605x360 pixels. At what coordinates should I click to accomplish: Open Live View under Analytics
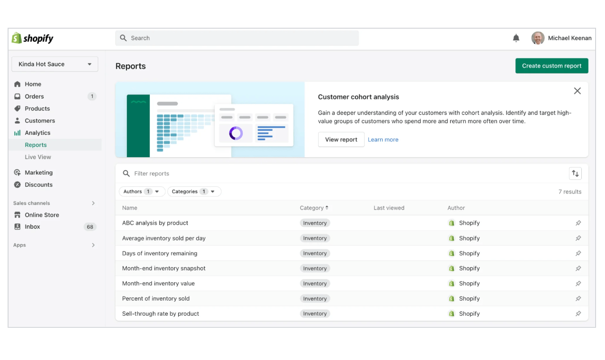click(x=38, y=157)
